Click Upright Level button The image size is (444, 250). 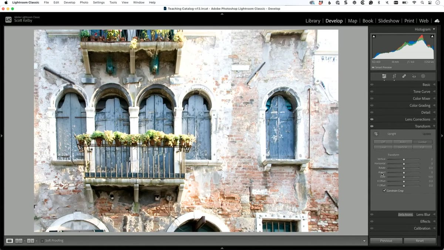tap(383, 147)
